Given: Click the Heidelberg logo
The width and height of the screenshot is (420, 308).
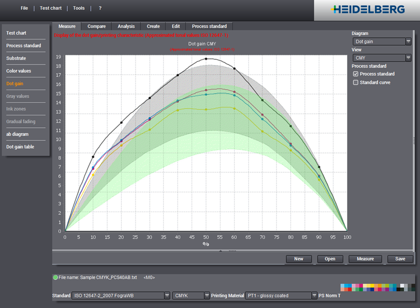Looking at the screenshot, I should (x=368, y=9).
